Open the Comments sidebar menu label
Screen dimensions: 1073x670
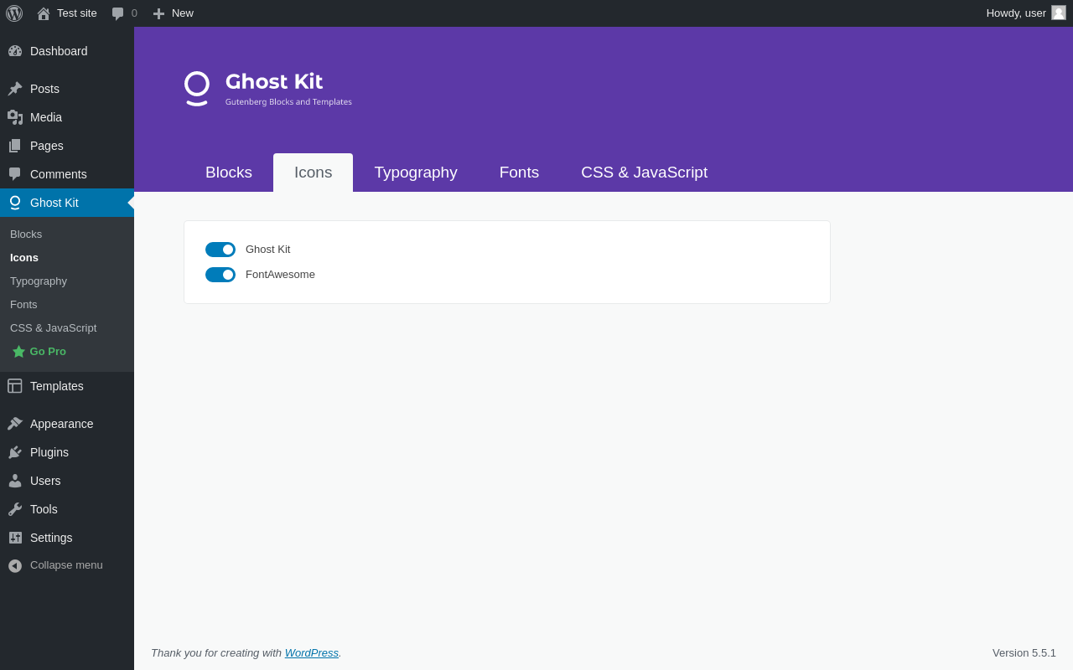(x=59, y=174)
